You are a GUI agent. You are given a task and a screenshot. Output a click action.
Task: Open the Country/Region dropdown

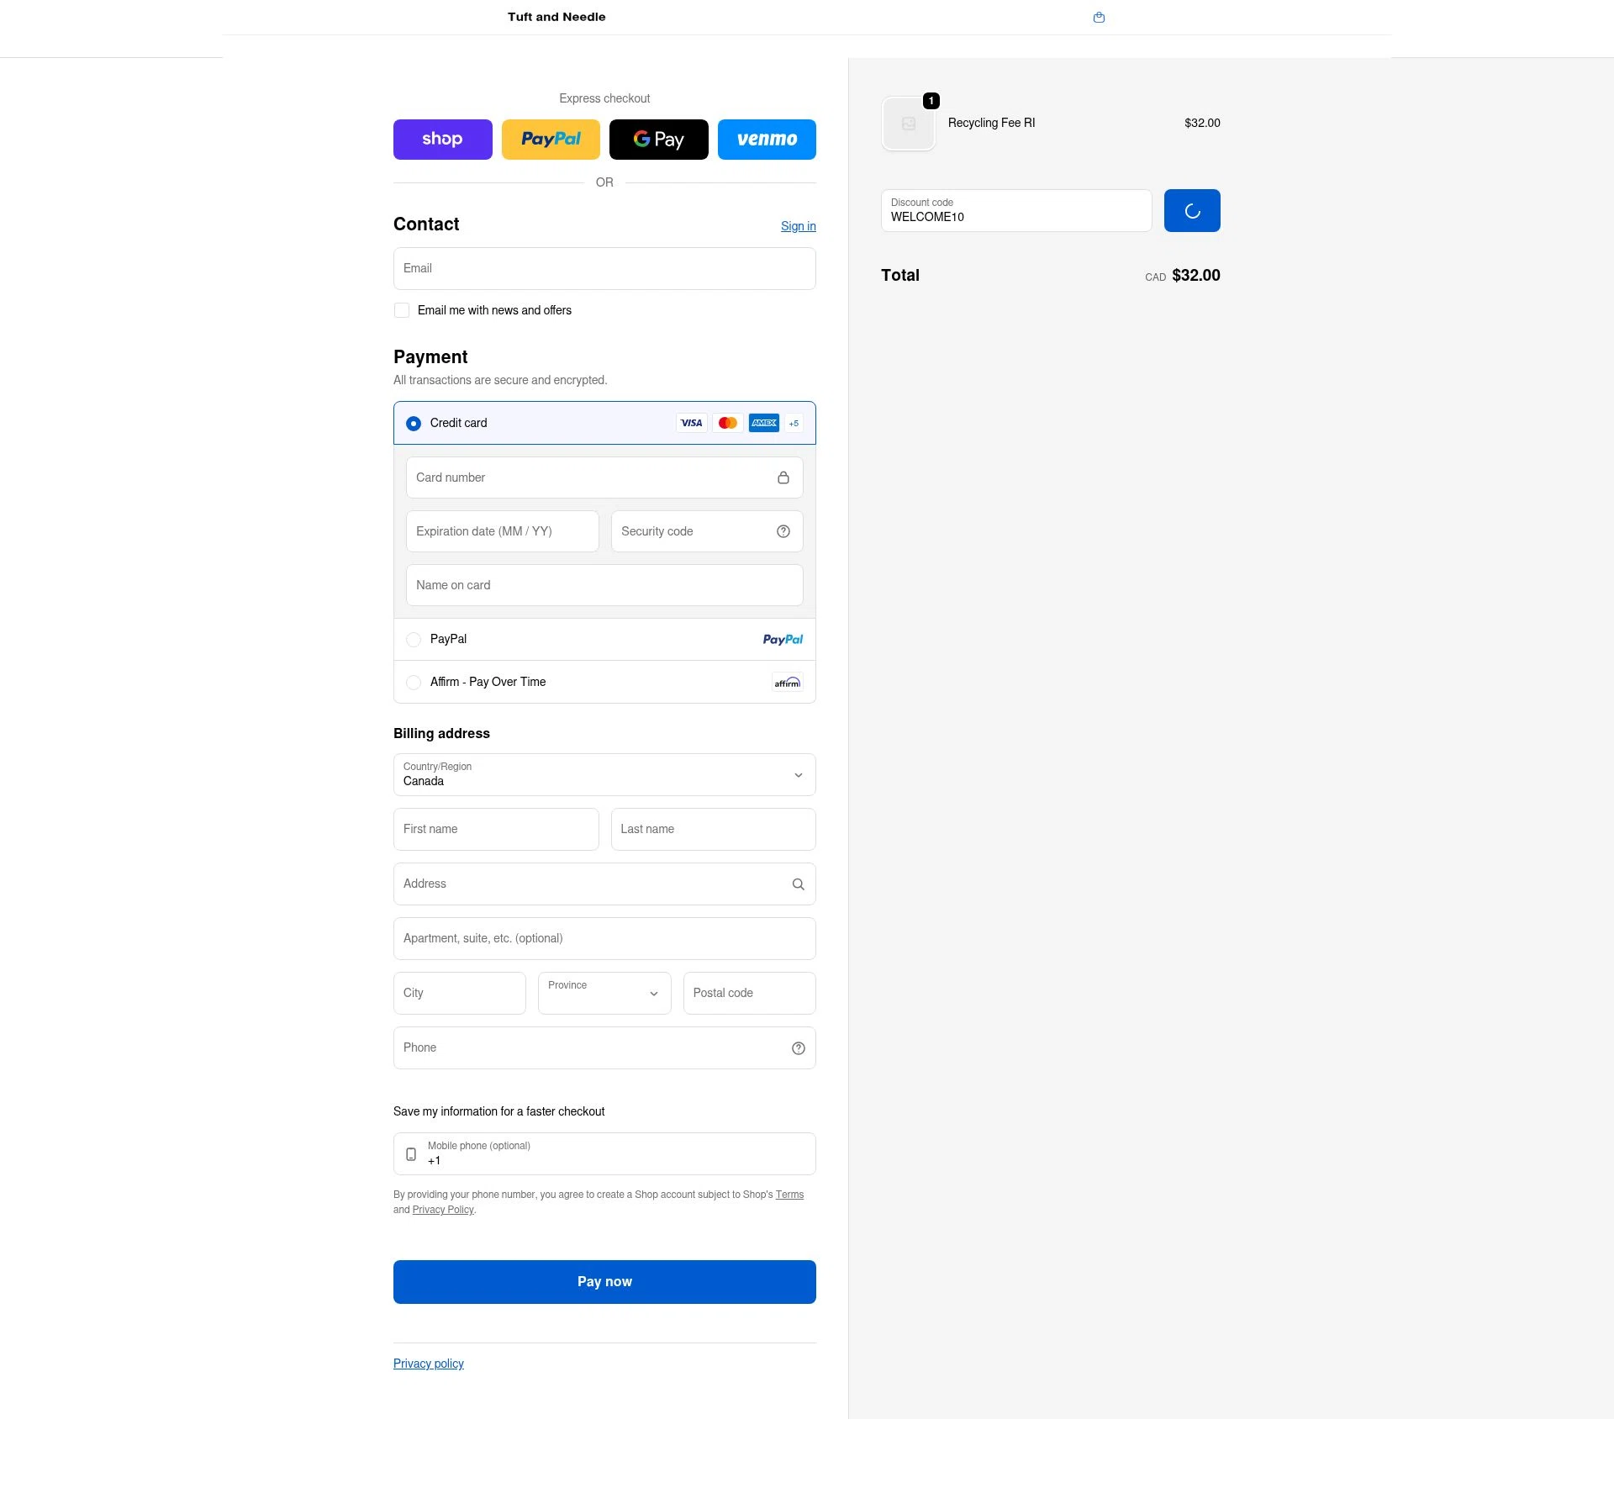[x=604, y=775]
